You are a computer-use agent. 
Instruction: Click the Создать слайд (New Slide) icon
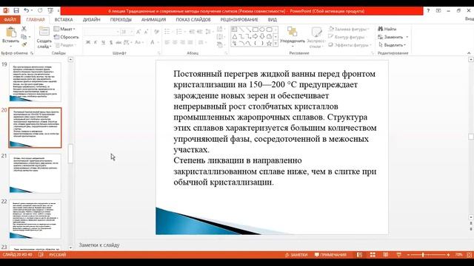coord(44,31)
